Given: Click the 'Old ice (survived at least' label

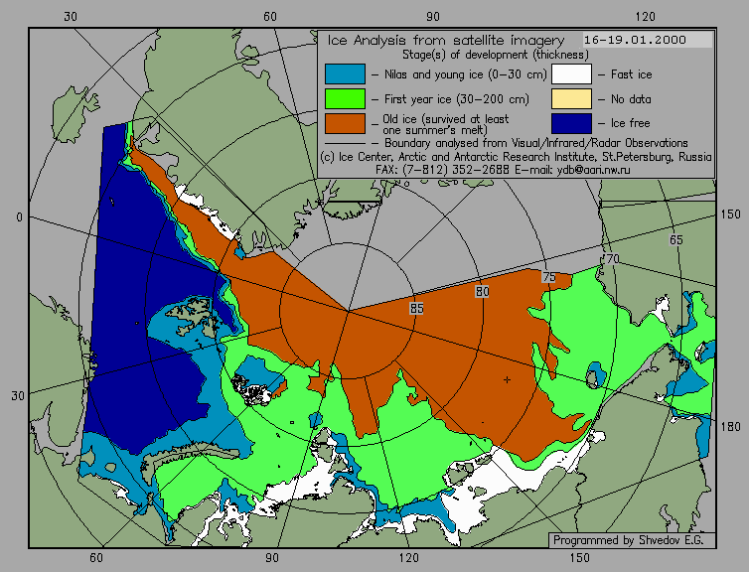Looking at the screenshot, I should click(446, 119).
